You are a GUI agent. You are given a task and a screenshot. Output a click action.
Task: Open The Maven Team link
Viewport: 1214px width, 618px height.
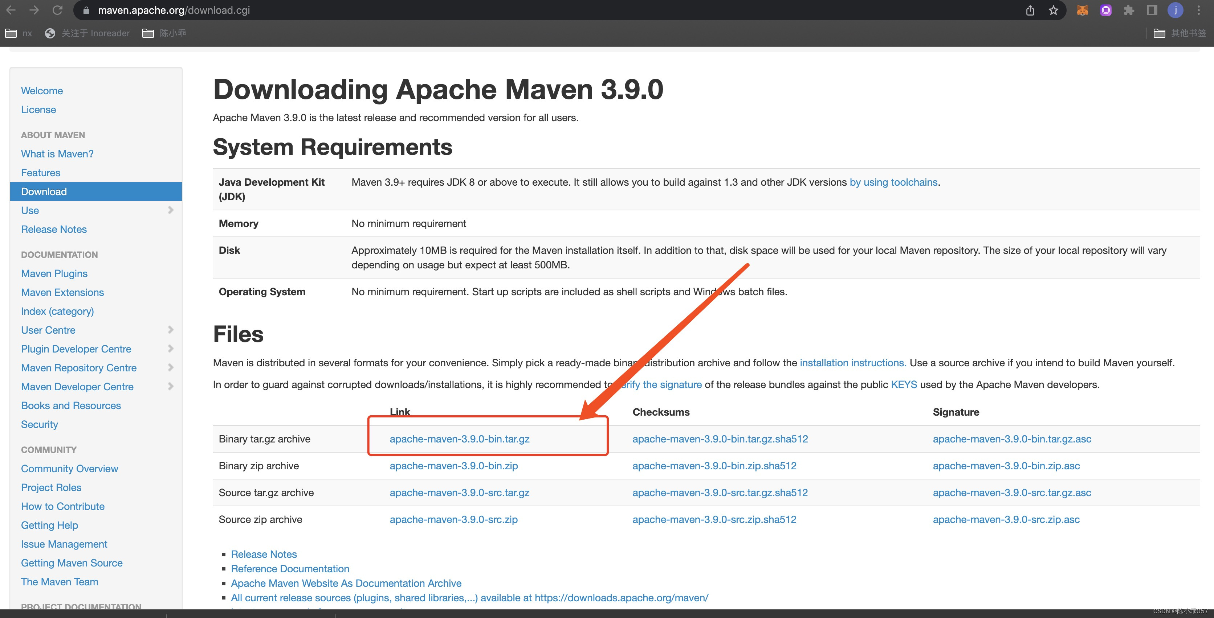pos(60,582)
